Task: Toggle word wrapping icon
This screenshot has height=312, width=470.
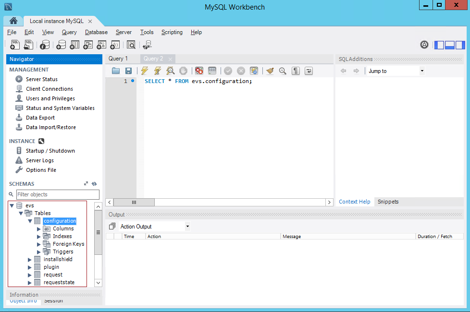Action: click(309, 71)
